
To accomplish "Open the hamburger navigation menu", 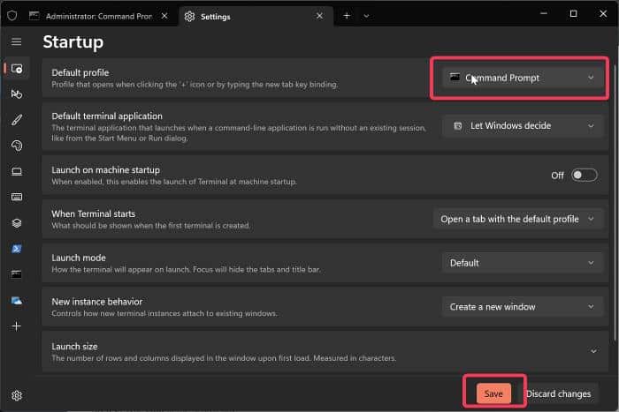I will pyautogui.click(x=16, y=41).
